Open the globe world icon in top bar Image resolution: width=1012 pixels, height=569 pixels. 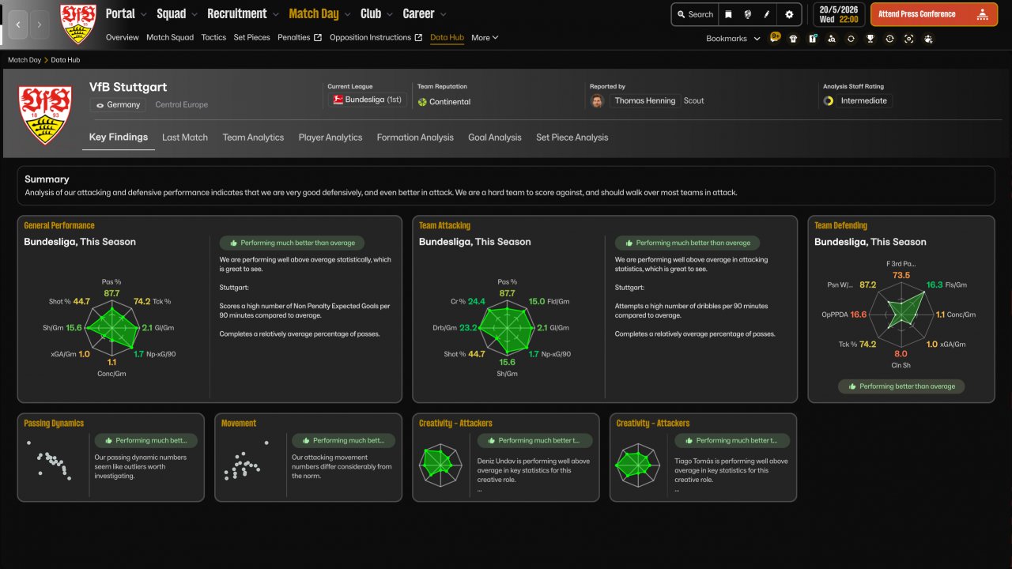[748, 14]
